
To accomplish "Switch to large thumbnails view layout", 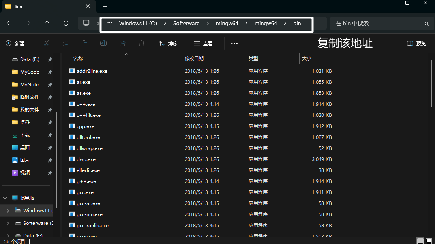I will pyautogui.click(x=429, y=241).
